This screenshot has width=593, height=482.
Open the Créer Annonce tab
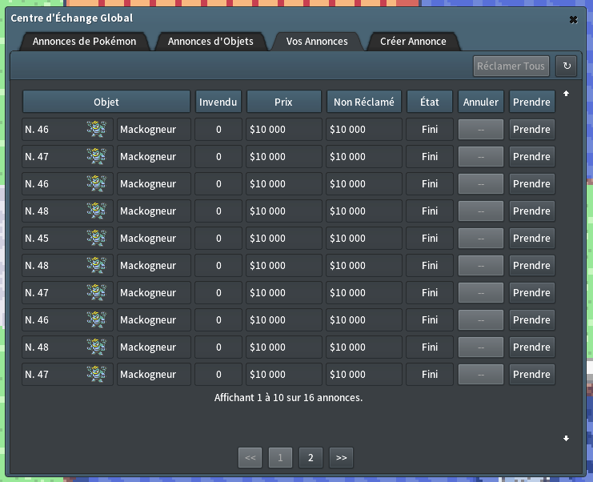click(x=413, y=42)
